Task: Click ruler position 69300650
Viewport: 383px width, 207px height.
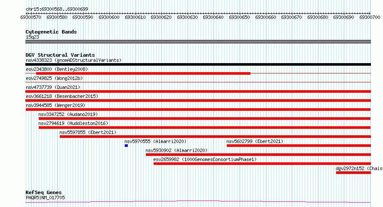Action: (x=239, y=17)
